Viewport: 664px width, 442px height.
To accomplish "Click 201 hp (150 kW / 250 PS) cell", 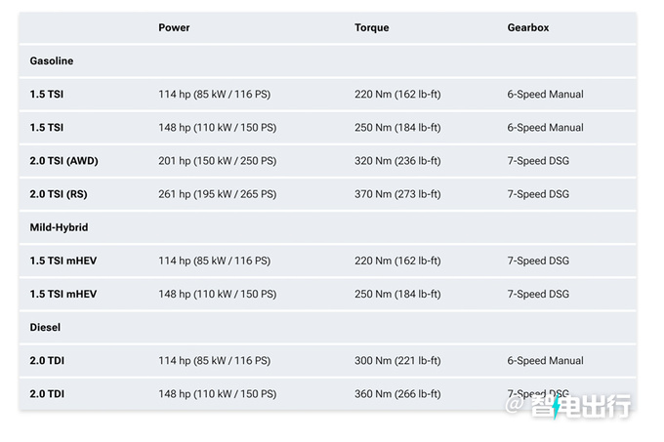I will coord(217,161).
